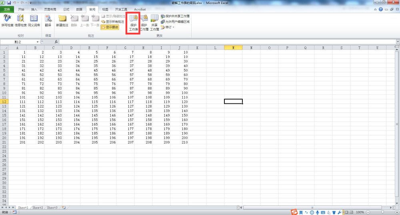Click inside the formula bar input

[227, 42]
